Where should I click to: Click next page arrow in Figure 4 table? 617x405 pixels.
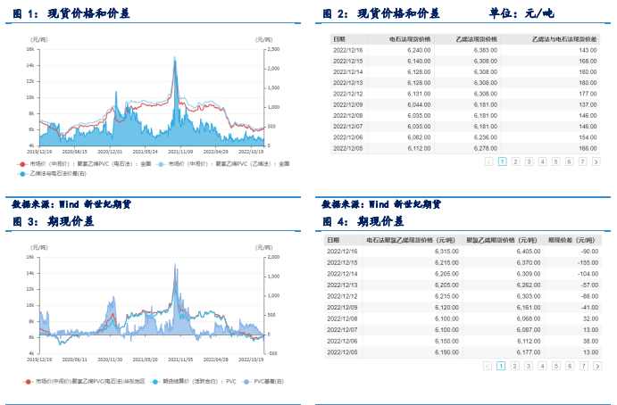coord(596,366)
